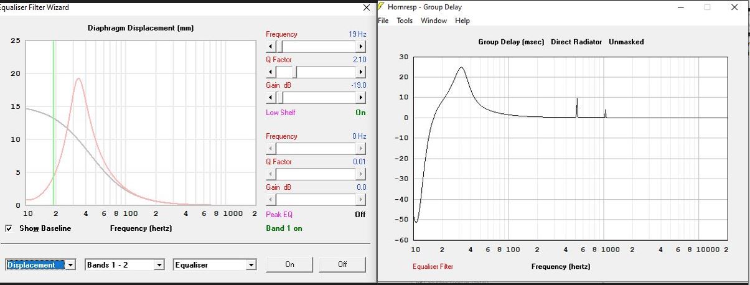Increase band 1 Gain dB with right arrow
This screenshot has height=285, width=750.
(x=361, y=98)
